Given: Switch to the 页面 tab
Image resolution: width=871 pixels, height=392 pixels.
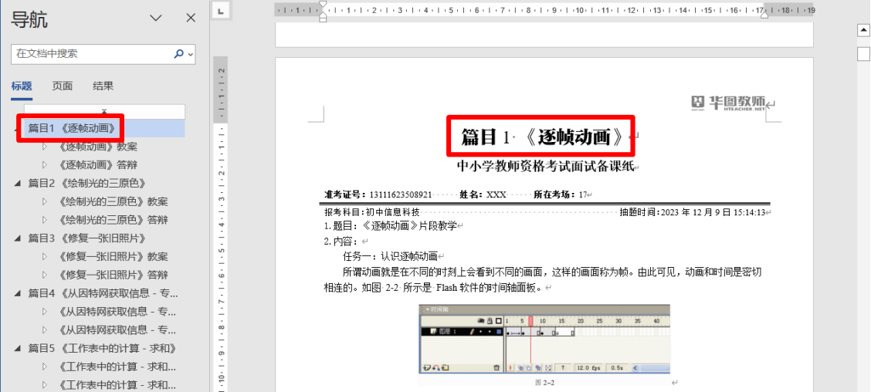Looking at the screenshot, I should [63, 86].
